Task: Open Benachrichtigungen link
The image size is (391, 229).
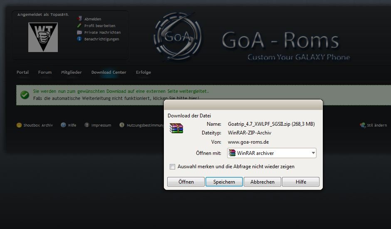Action: click(101, 39)
